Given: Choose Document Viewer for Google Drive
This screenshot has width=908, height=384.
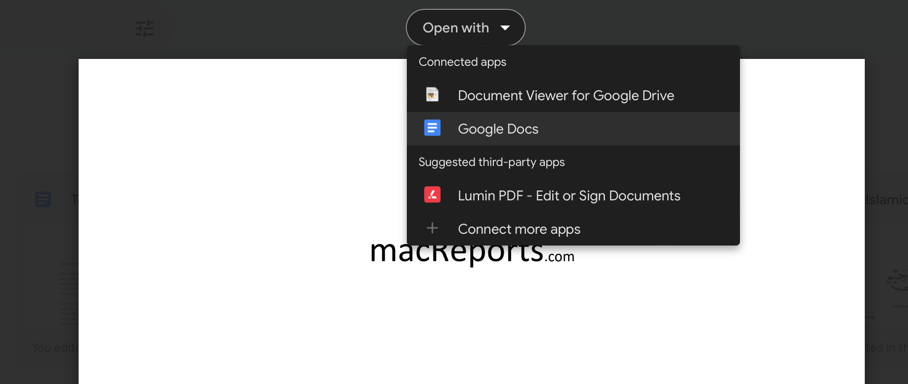Looking at the screenshot, I should [x=566, y=95].
